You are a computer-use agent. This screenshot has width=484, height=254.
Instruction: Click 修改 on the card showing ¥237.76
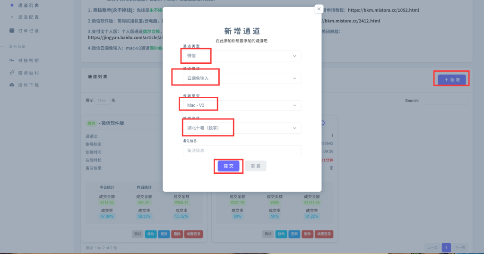[281, 234]
